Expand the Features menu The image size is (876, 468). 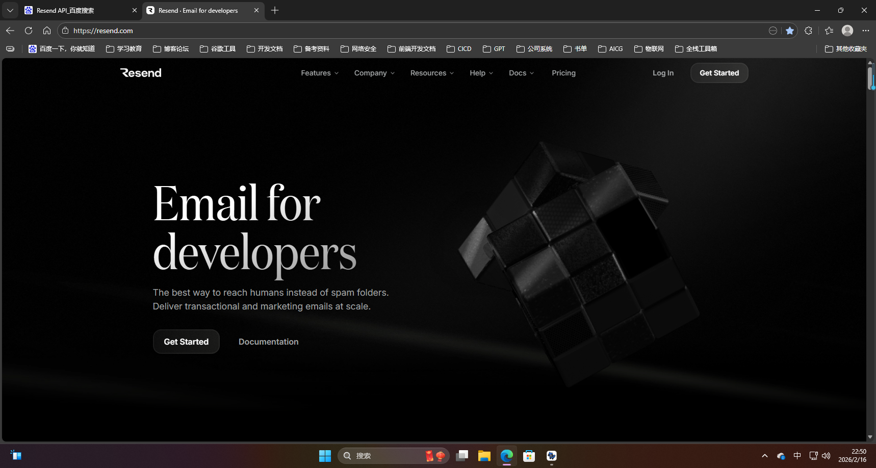tap(320, 73)
